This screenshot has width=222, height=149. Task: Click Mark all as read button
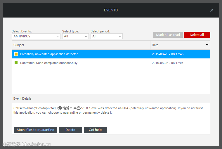[x=168, y=35]
